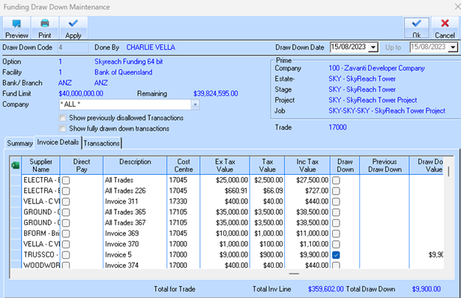
Task: Click the Trade 17000 value
Action: click(x=337, y=127)
